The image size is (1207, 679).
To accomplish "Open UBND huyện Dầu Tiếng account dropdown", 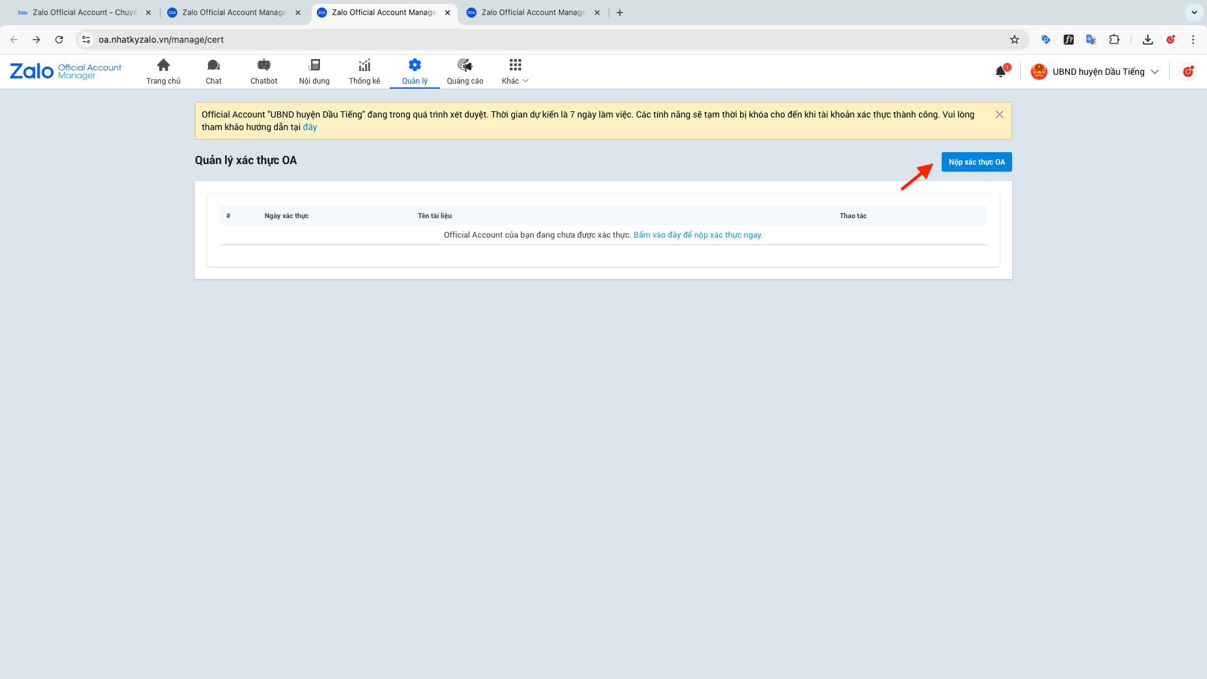I will pos(1094,72).
